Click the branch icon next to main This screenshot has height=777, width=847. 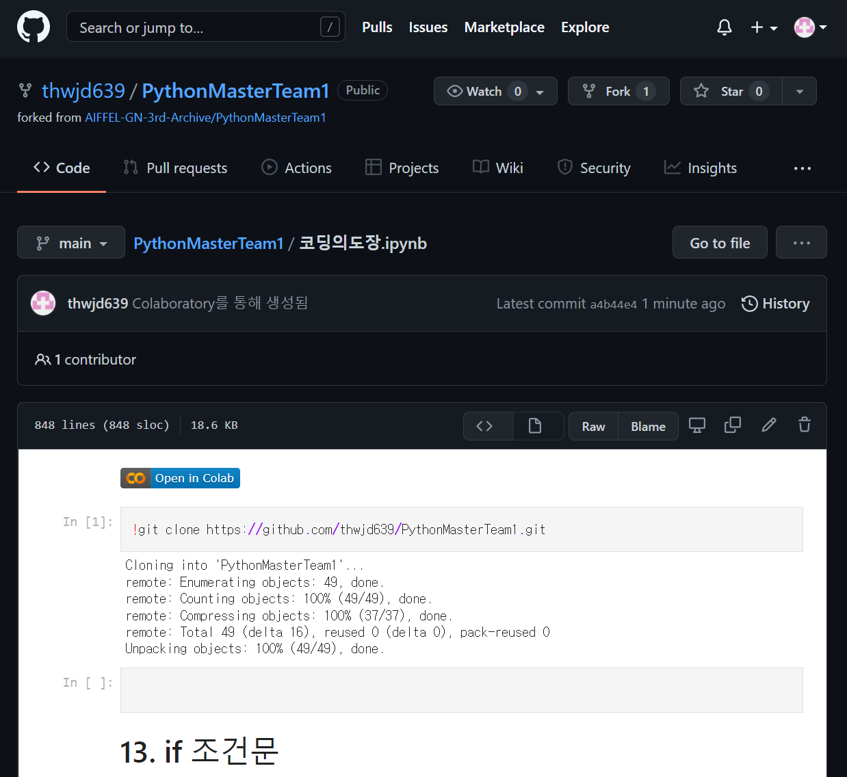(x=42, y=242)
